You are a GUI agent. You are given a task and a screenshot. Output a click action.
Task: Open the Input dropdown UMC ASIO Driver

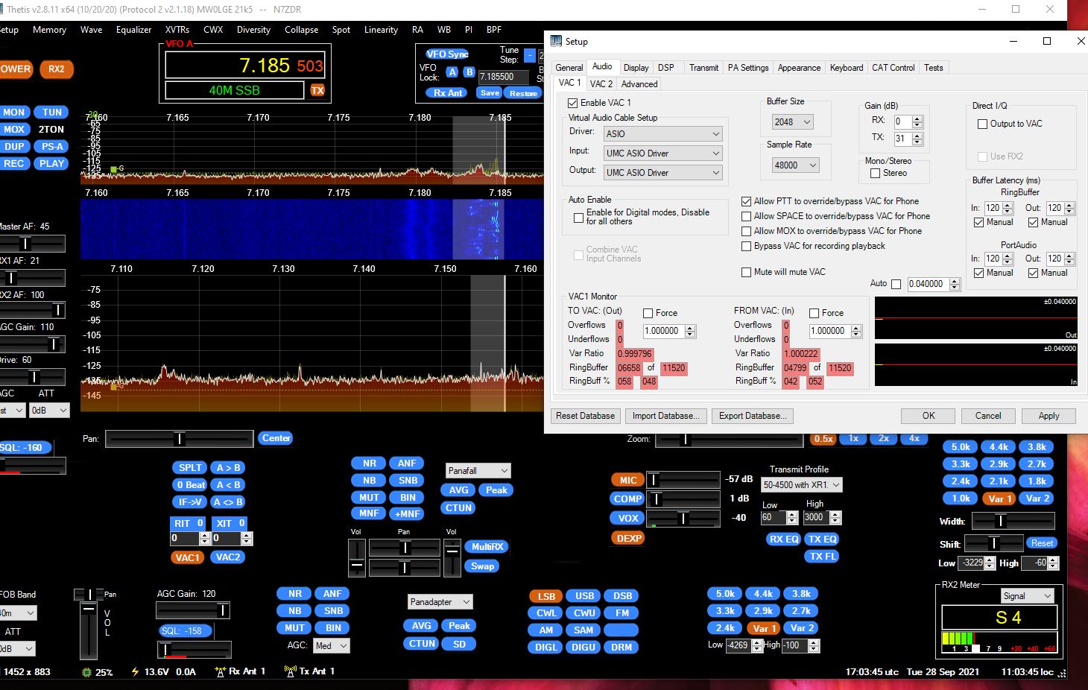click(x=662, y=153)
